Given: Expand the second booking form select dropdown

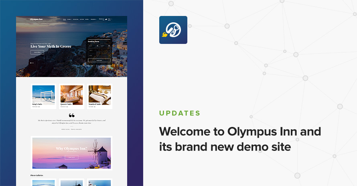Looking at the screenshot, I should tap(99, 55).
